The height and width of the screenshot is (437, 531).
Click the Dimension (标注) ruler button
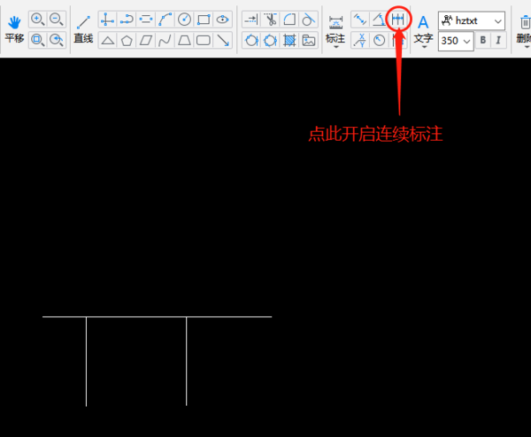(x=335, y=28)
